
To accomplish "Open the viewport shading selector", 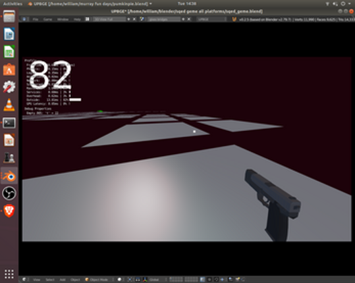I will (121, 280).
